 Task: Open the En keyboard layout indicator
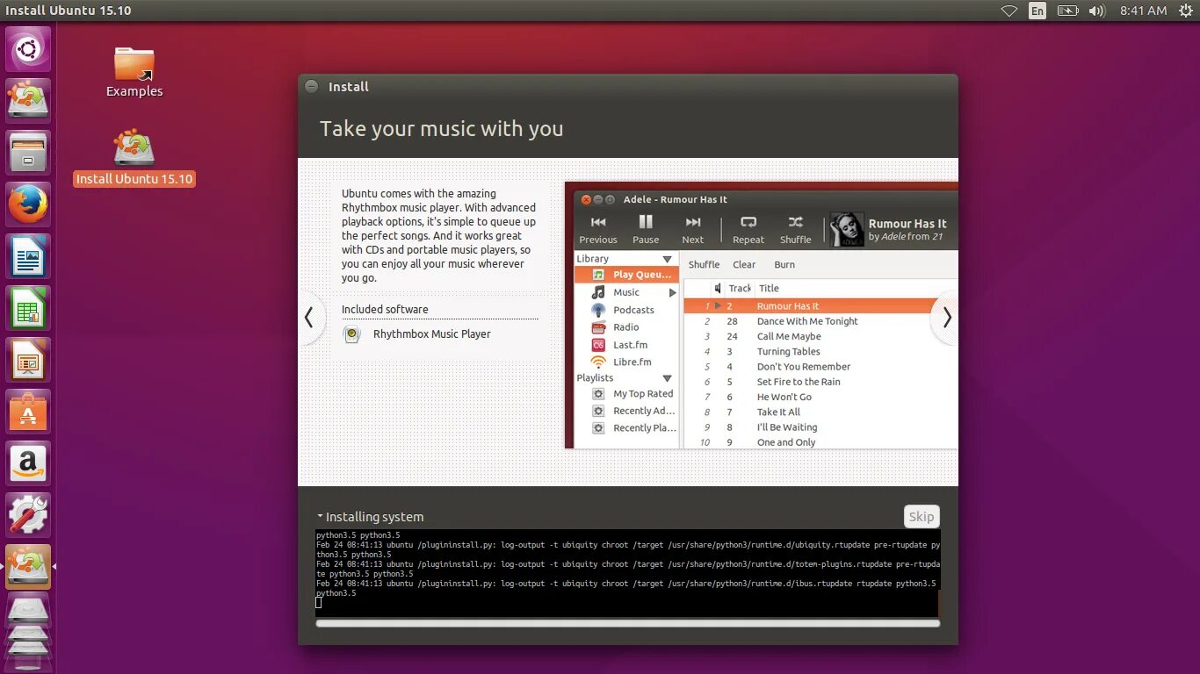(1037, 11)
